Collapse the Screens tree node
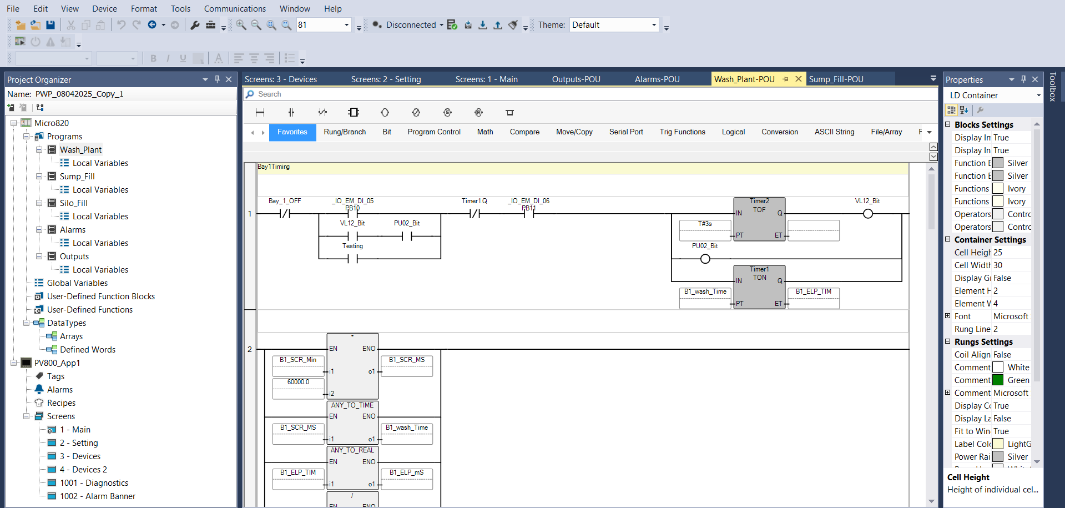The image size is (1065, 508). pos(26,416)
